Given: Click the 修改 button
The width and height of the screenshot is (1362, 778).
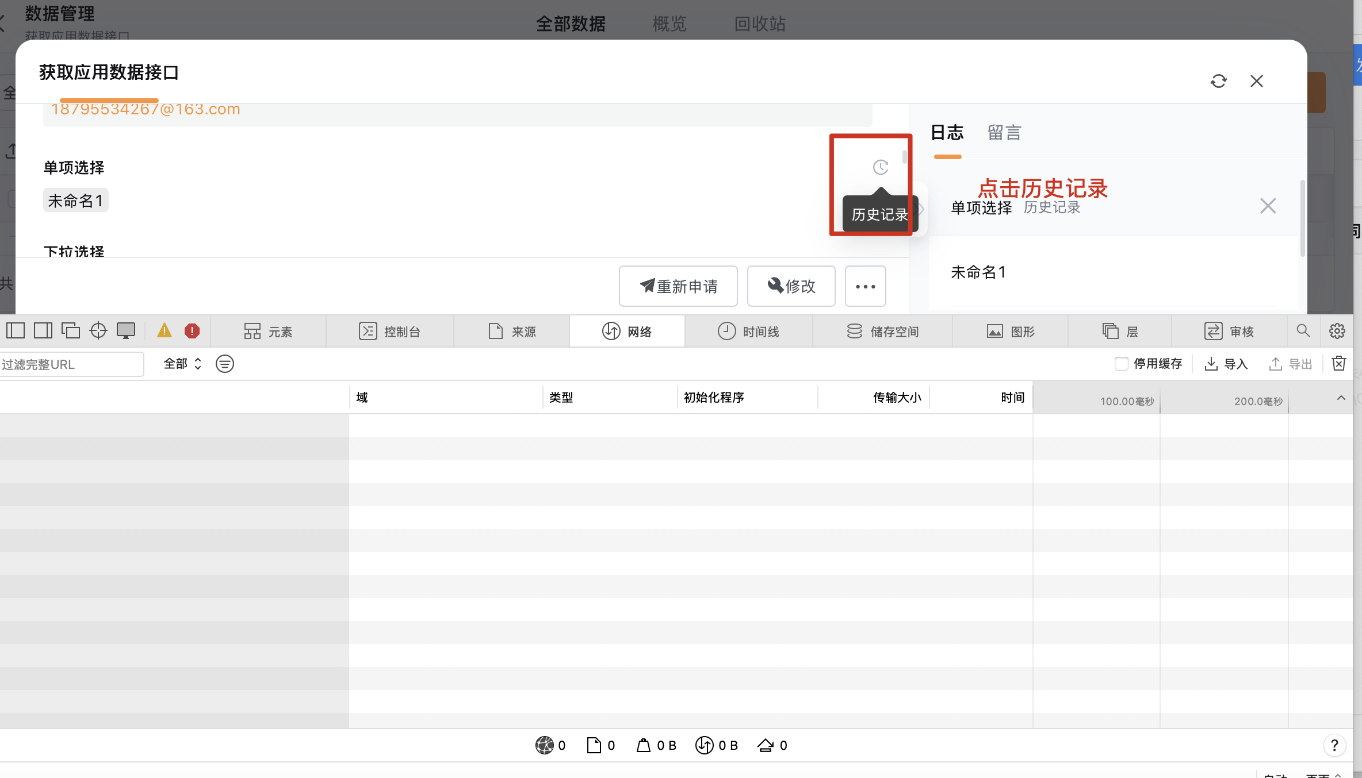Looking at the screenshot, I should click(x=791, y=286).
